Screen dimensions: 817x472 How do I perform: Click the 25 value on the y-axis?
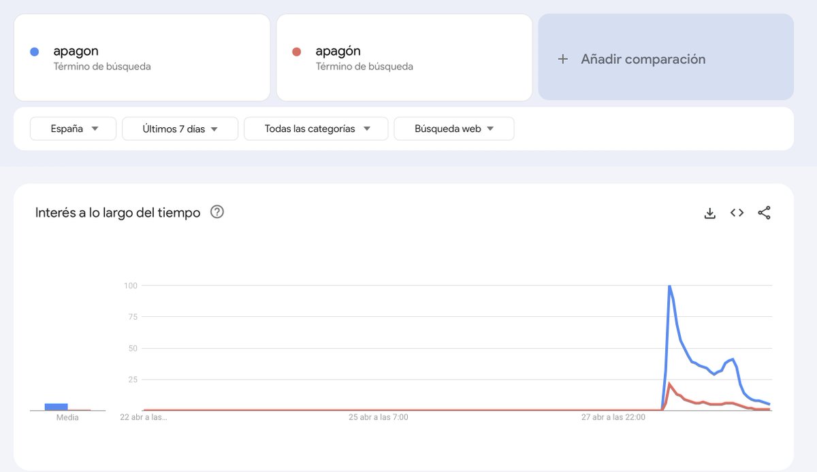tap(133, 380)
